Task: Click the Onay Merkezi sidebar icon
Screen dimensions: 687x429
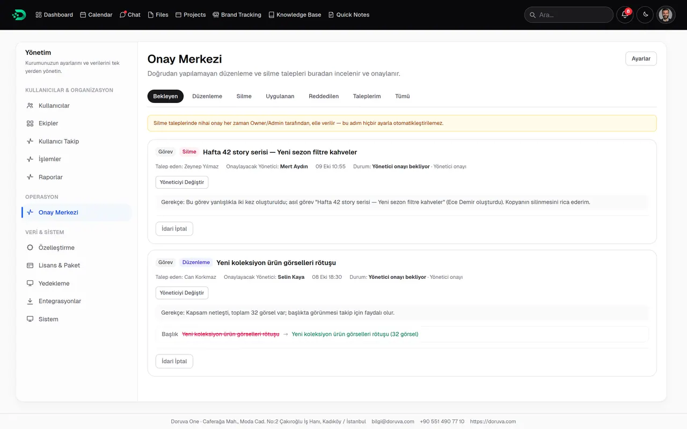Action: [30, 212]
